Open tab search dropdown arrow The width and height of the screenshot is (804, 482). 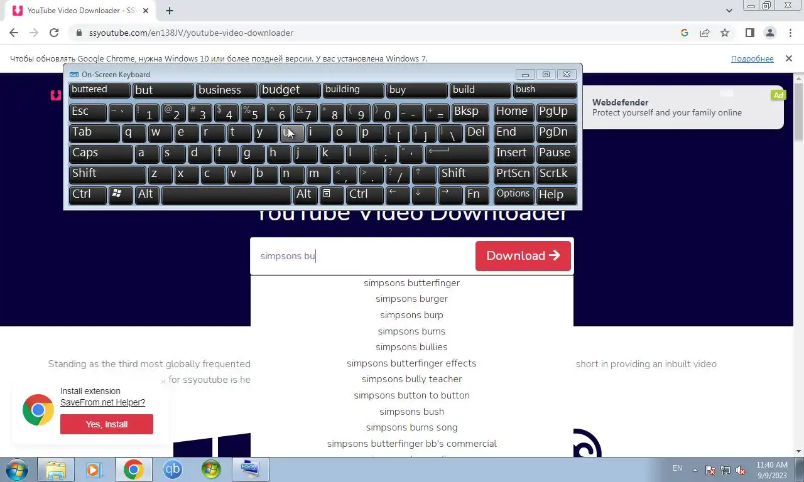729,11
